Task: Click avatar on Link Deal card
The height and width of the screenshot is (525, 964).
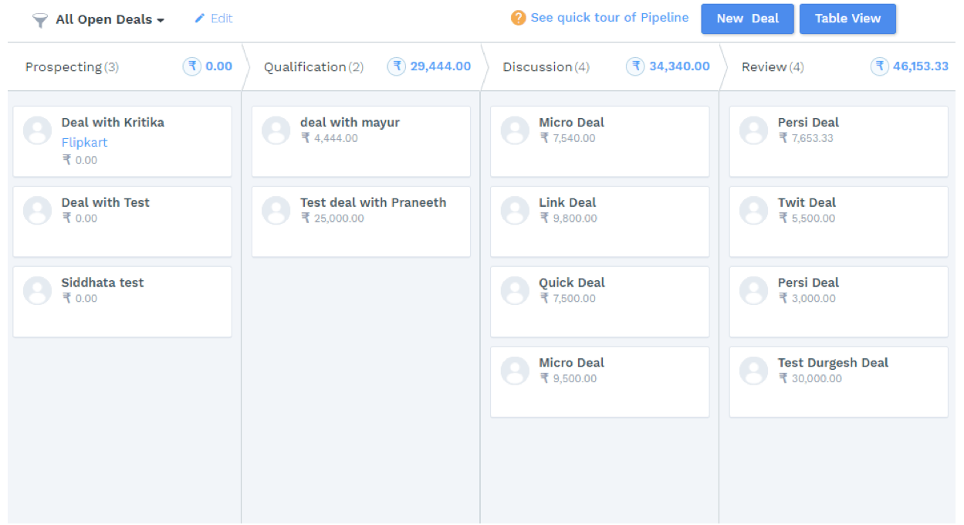Action: click(515, 211)
